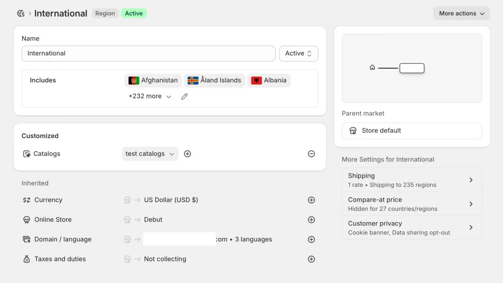Open Shipping settings
This screenshot has height=283, width=503.
(x=412, y=180)
